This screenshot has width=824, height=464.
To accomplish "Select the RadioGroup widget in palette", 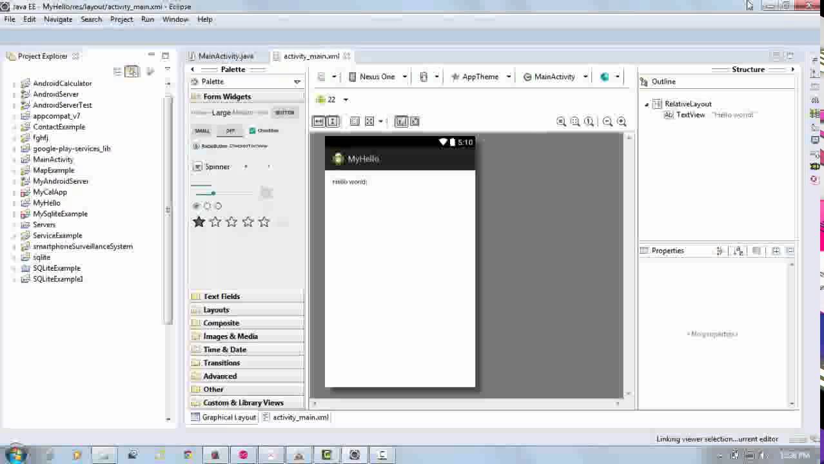I will 207,206.
